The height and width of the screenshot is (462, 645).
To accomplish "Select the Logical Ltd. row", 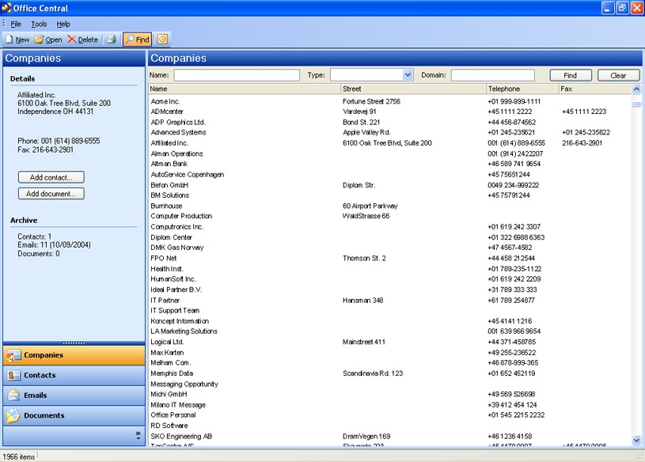I will [x=389, y=342].
